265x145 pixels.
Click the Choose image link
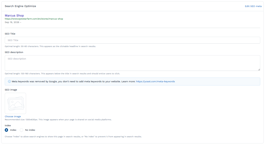(13, 116)
